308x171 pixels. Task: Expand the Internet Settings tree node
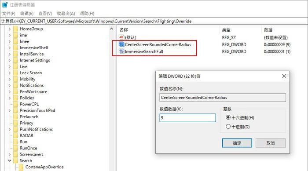[x=9, y=61]
